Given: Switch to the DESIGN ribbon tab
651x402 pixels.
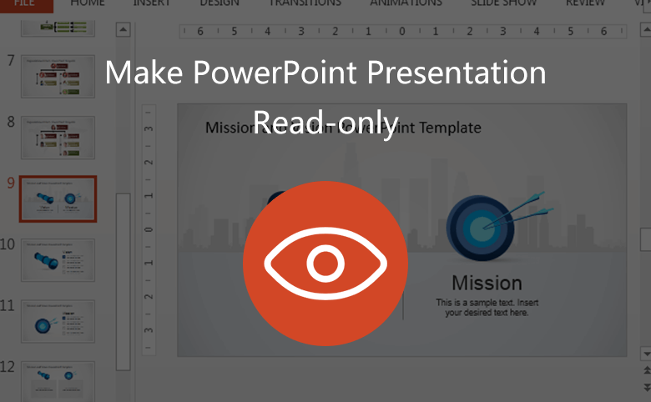Looking at the screenshot, I should 220,3.
